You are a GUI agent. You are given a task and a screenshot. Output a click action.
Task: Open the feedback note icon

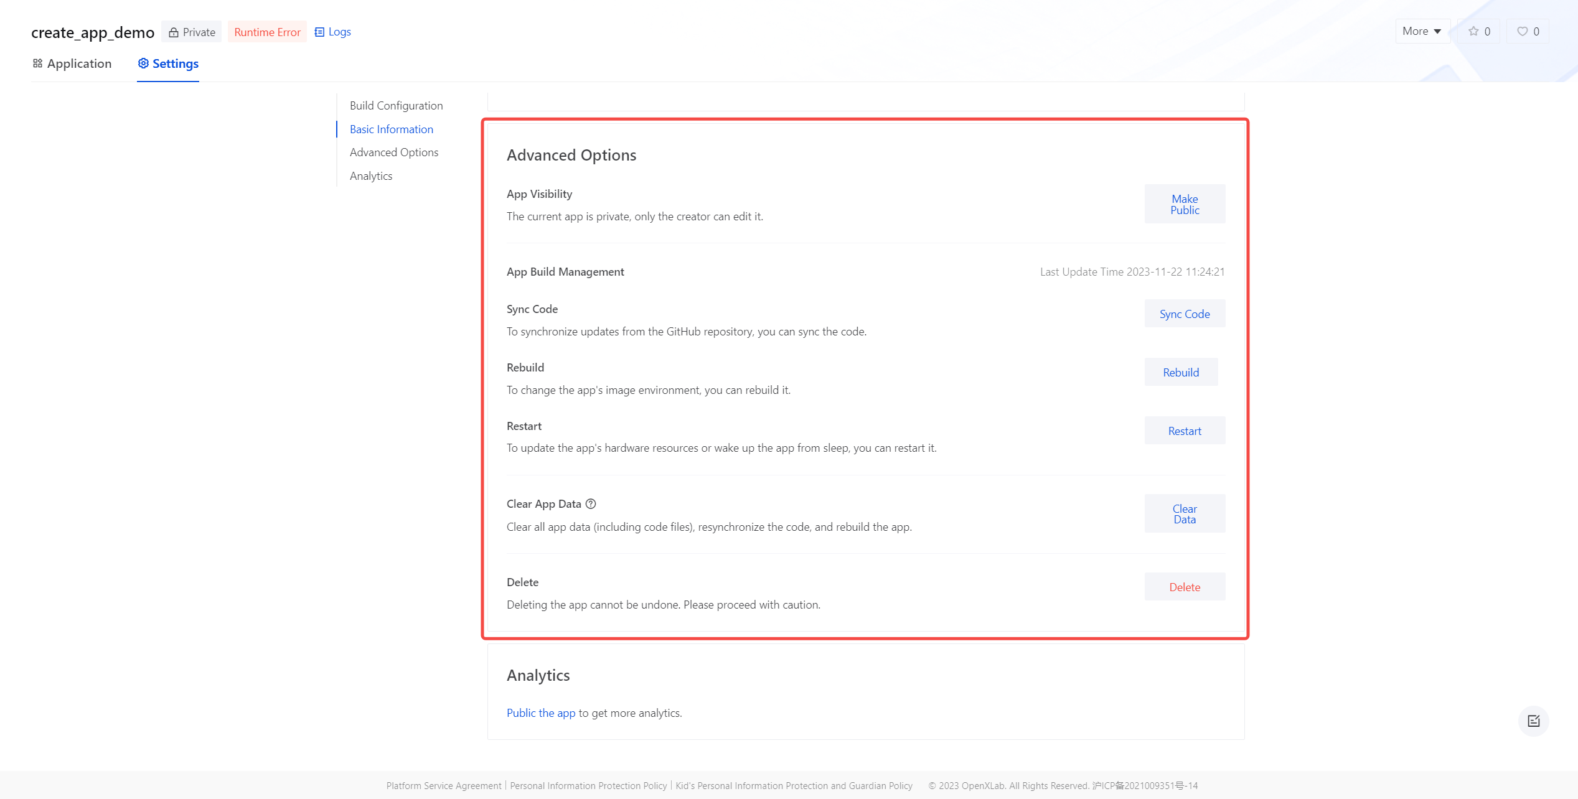point(1533,721)
